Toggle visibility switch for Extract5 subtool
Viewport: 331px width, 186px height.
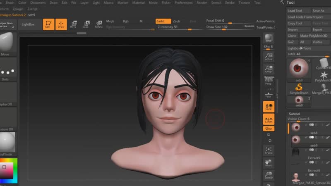[312, 150]
